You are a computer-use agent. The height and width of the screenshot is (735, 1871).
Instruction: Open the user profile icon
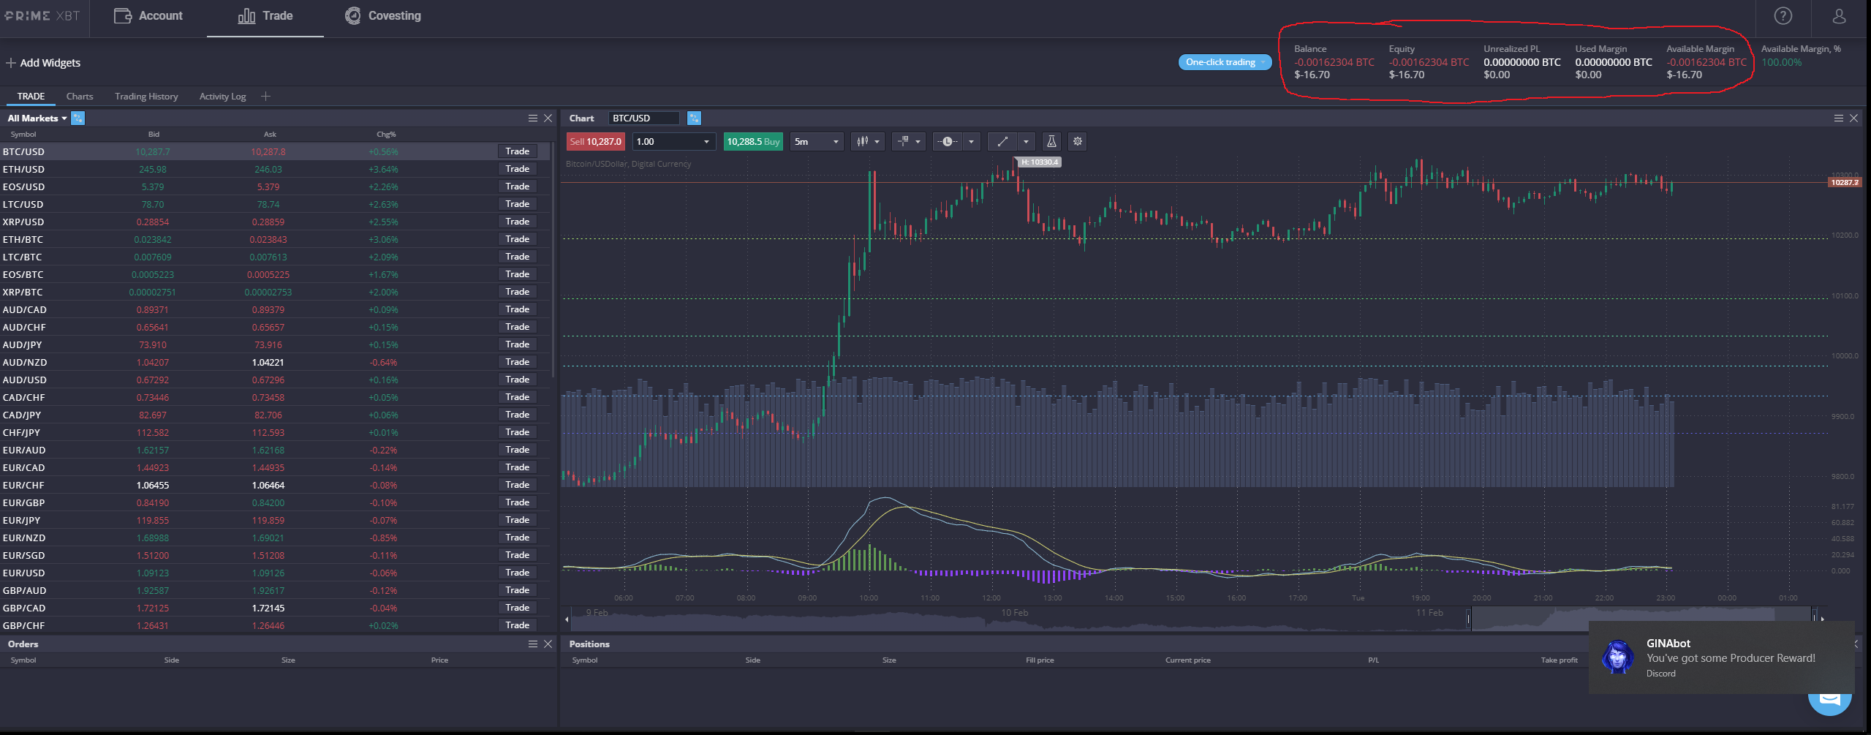[x=1840, y=16]
